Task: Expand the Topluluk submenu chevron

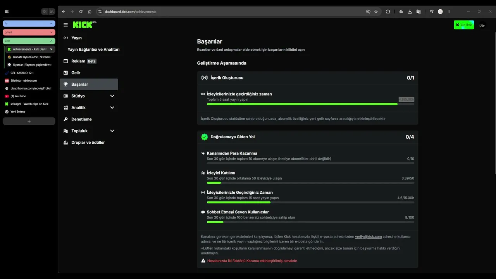Action: click(112, 131)
